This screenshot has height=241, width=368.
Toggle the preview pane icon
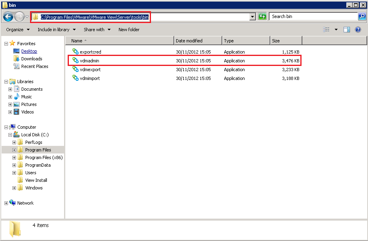click(347, 30)
